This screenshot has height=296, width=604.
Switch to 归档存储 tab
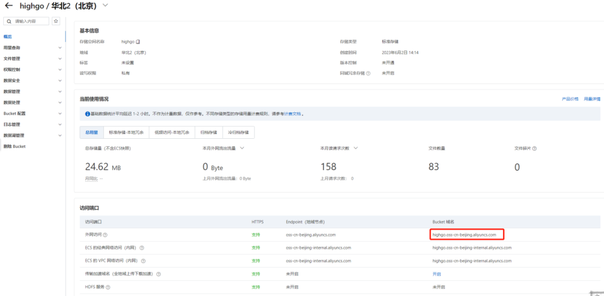click(x=209, y=132)
